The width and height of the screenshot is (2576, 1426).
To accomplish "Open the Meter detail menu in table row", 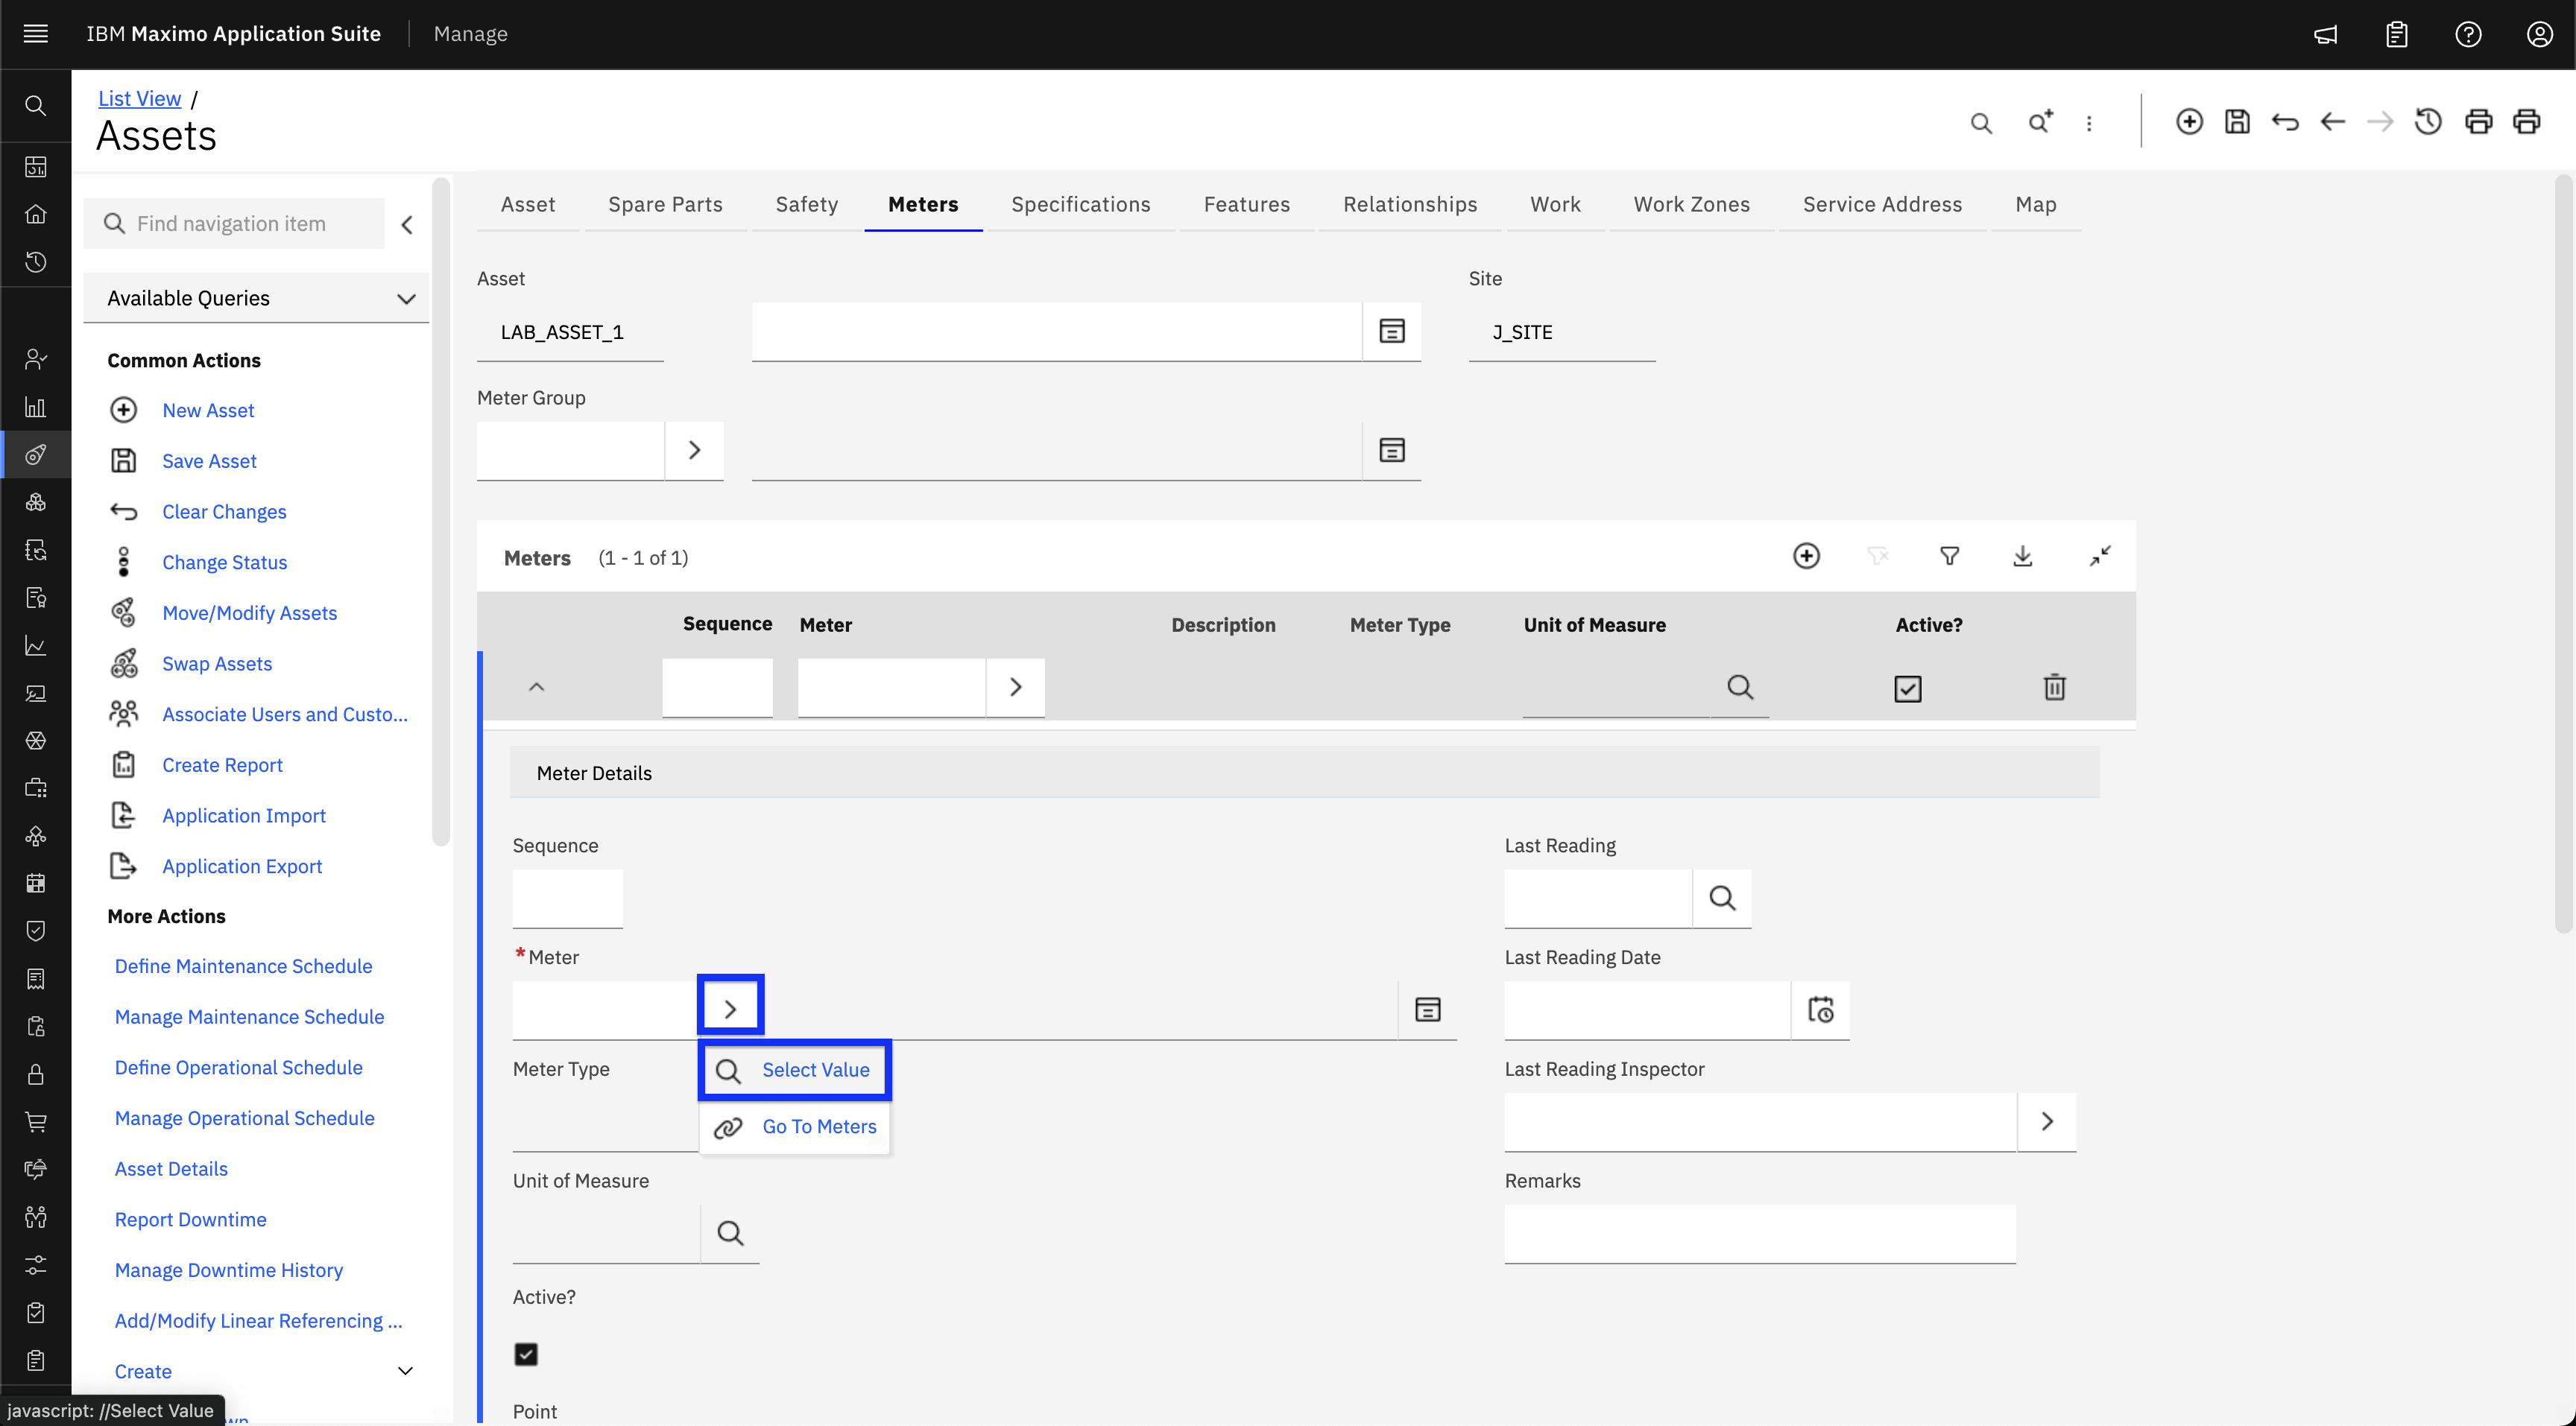I will [x=1015, y=688].
